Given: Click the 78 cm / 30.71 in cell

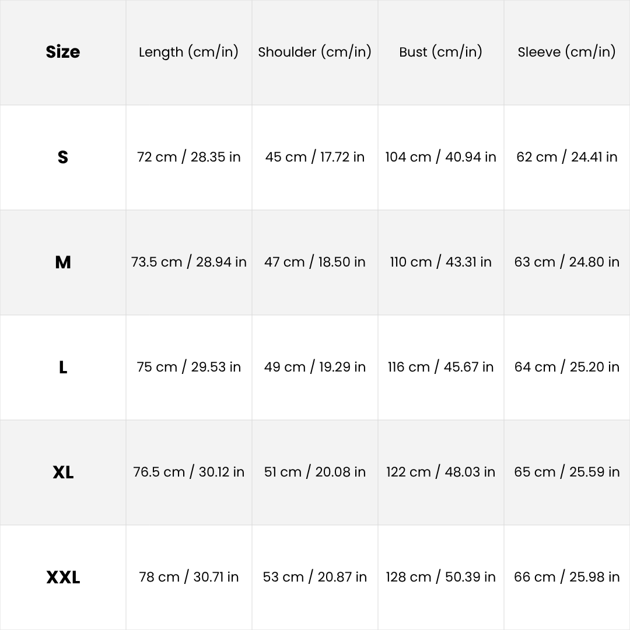Looking at the screenshot, I should coord(188,577).
